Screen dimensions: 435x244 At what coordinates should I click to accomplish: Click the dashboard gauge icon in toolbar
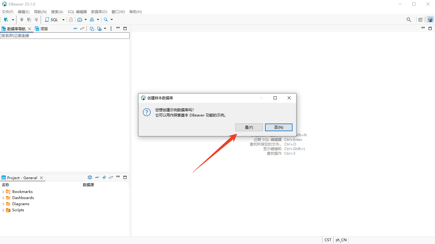coord(80,20)
